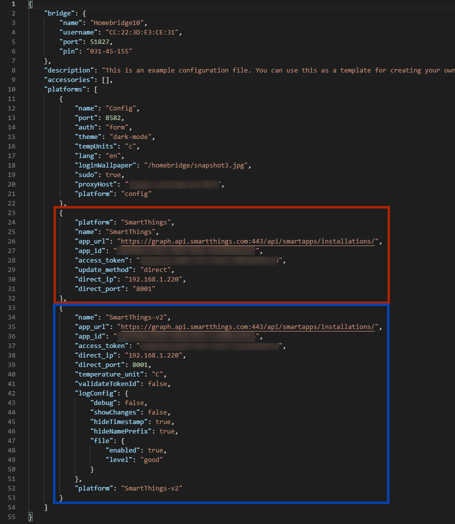The width and height of the screenshot is (455, 524).
Task: Click the "hideTimestamp" key
Action: (x=119, y=421)
